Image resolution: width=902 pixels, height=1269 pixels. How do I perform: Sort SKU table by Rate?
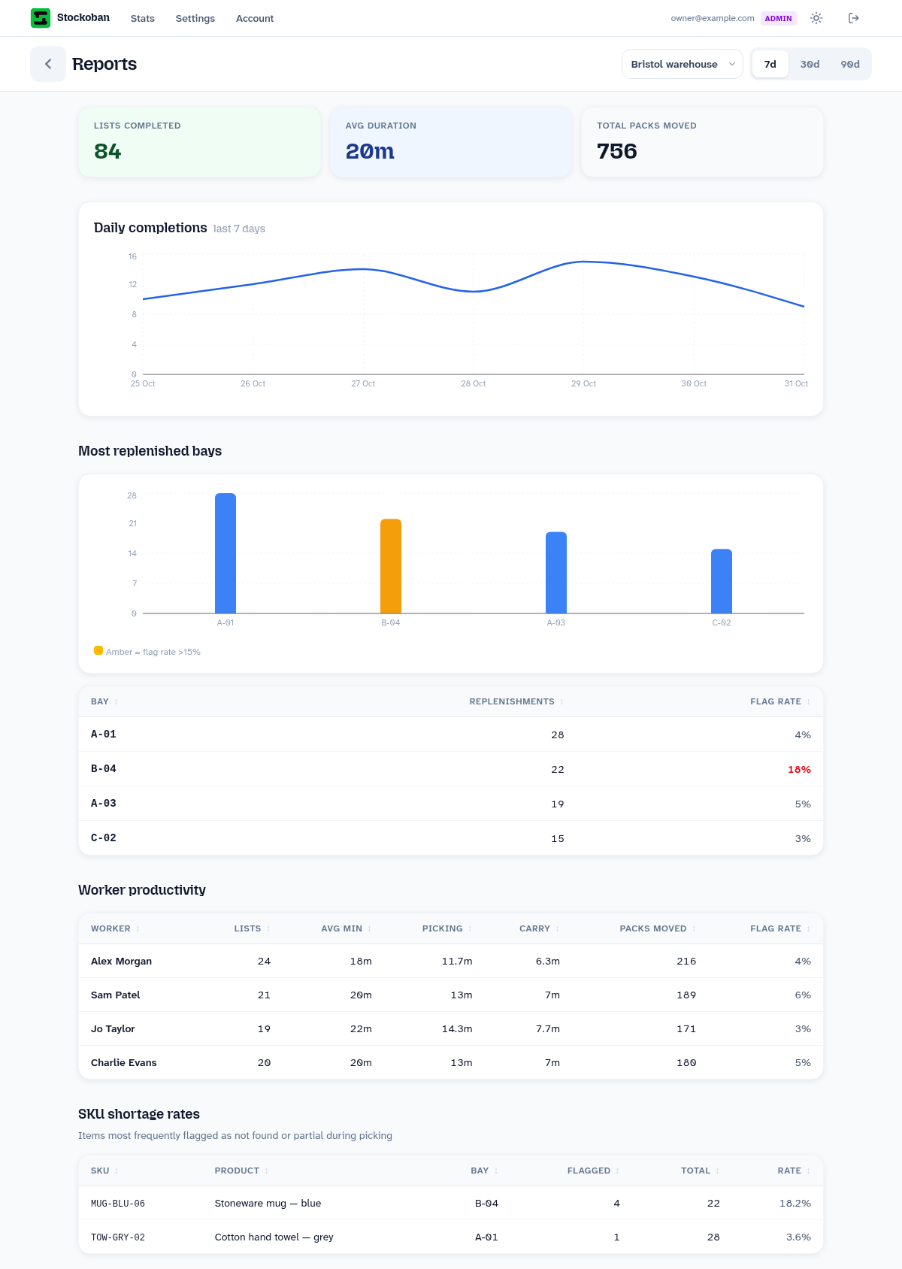(x=794, y=1171)
